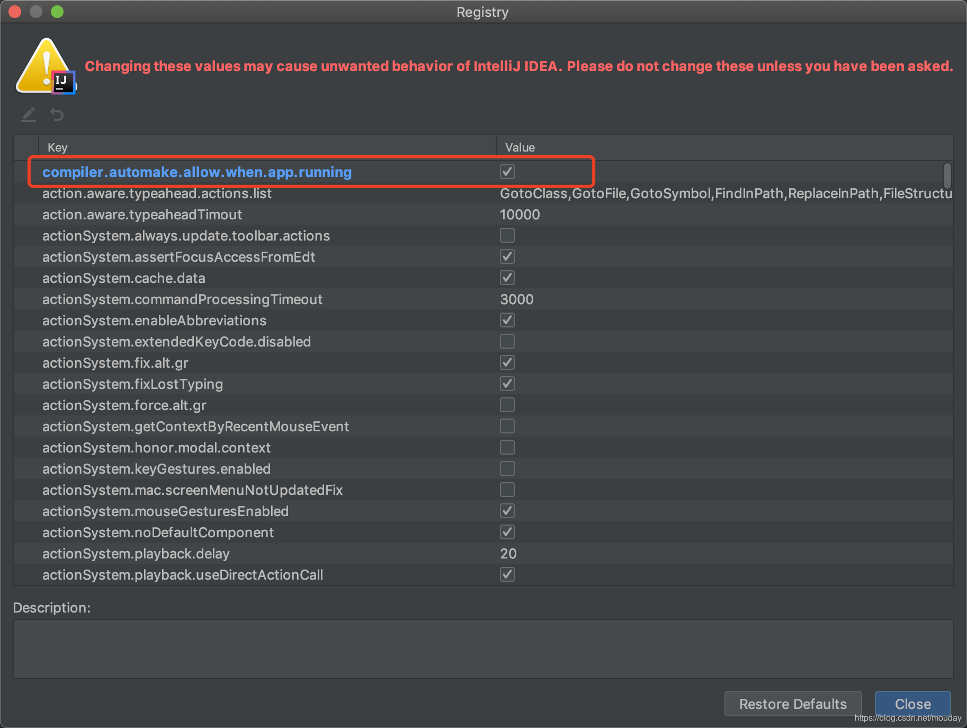Select actionSystem.playback.useDirectActionCall key text

pyautogui.click(x=183, y=575)
